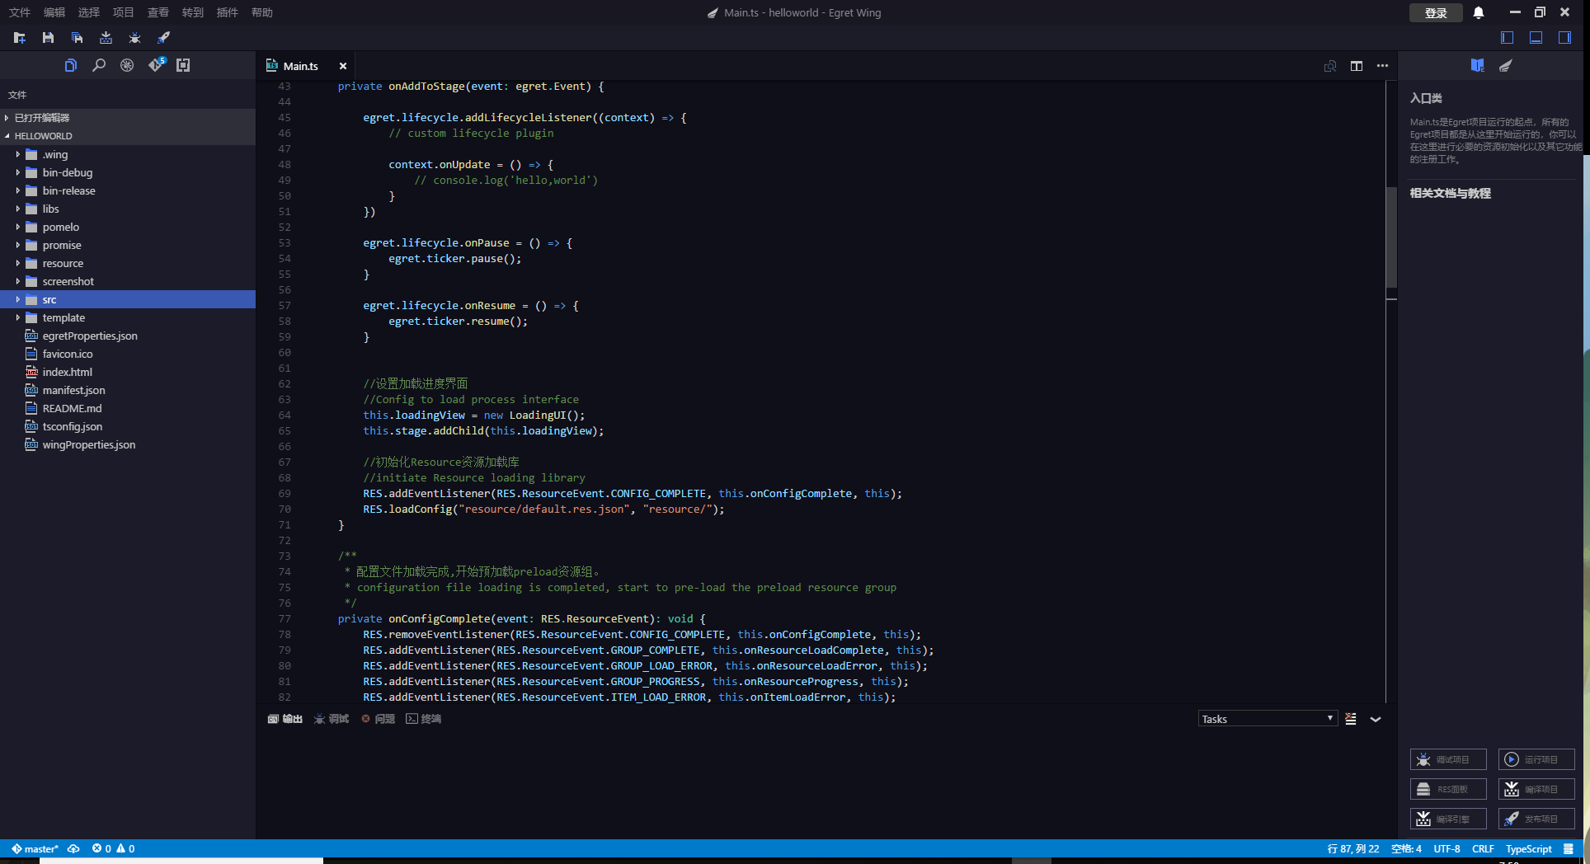
Task: Open the 项目 menu
Action: pos(123,12)
